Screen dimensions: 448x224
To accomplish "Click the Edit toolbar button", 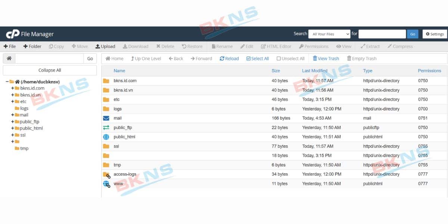I will (247, 46).
